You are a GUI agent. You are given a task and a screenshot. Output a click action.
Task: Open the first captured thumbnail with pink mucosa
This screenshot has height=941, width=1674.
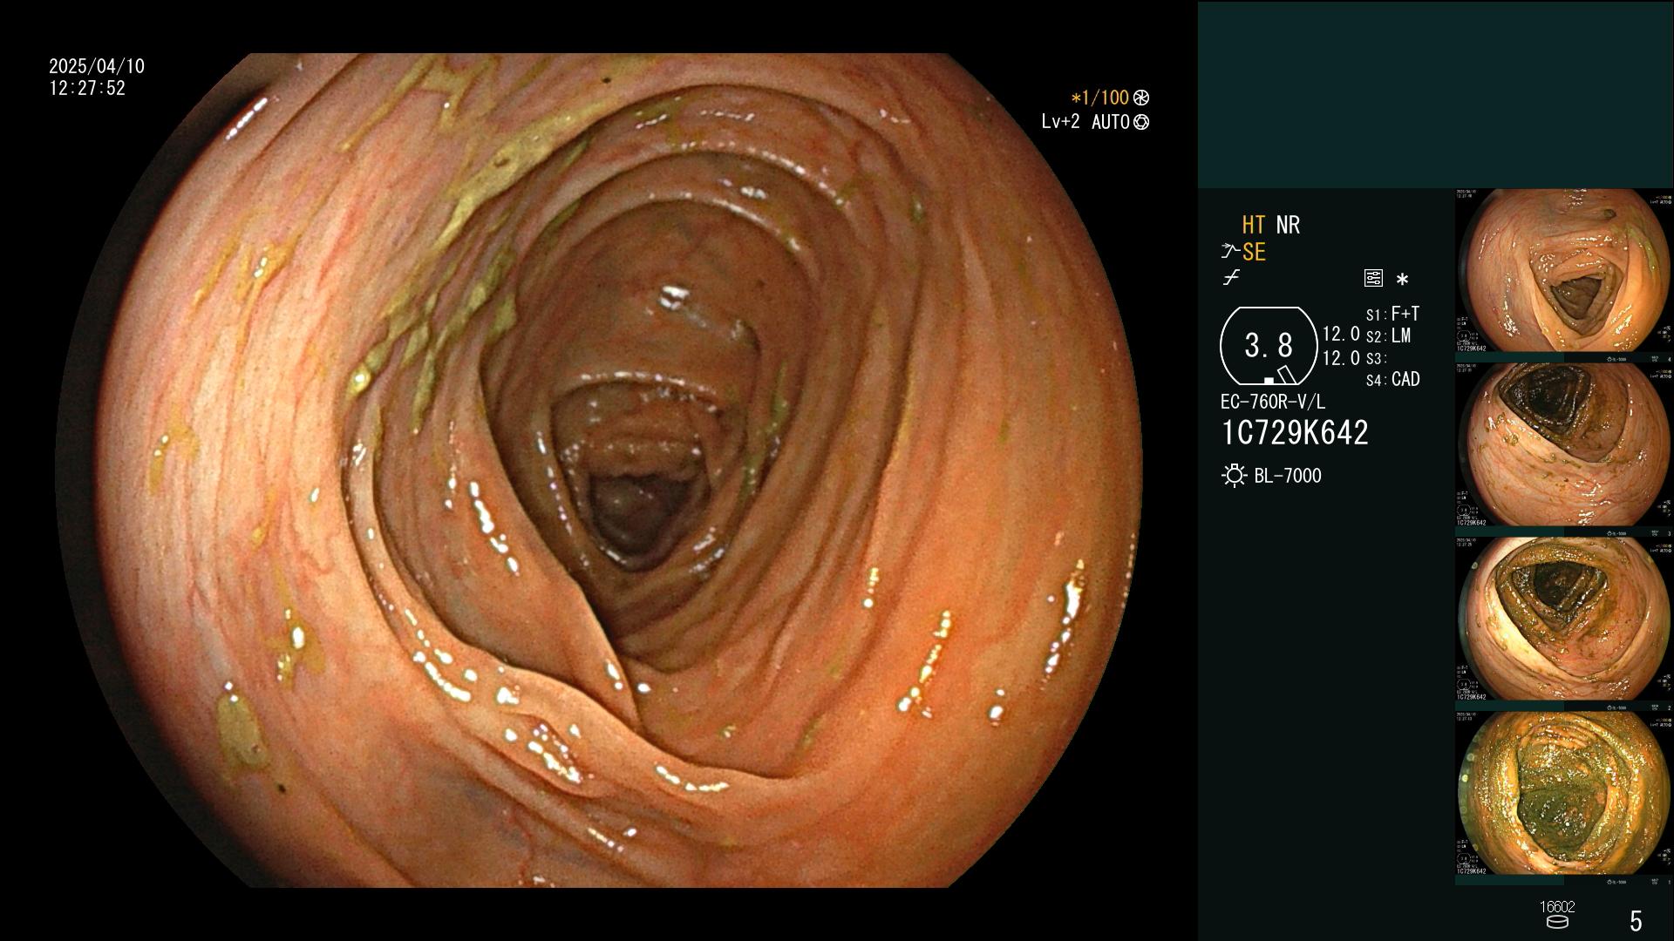click(x=1563, y=271)
